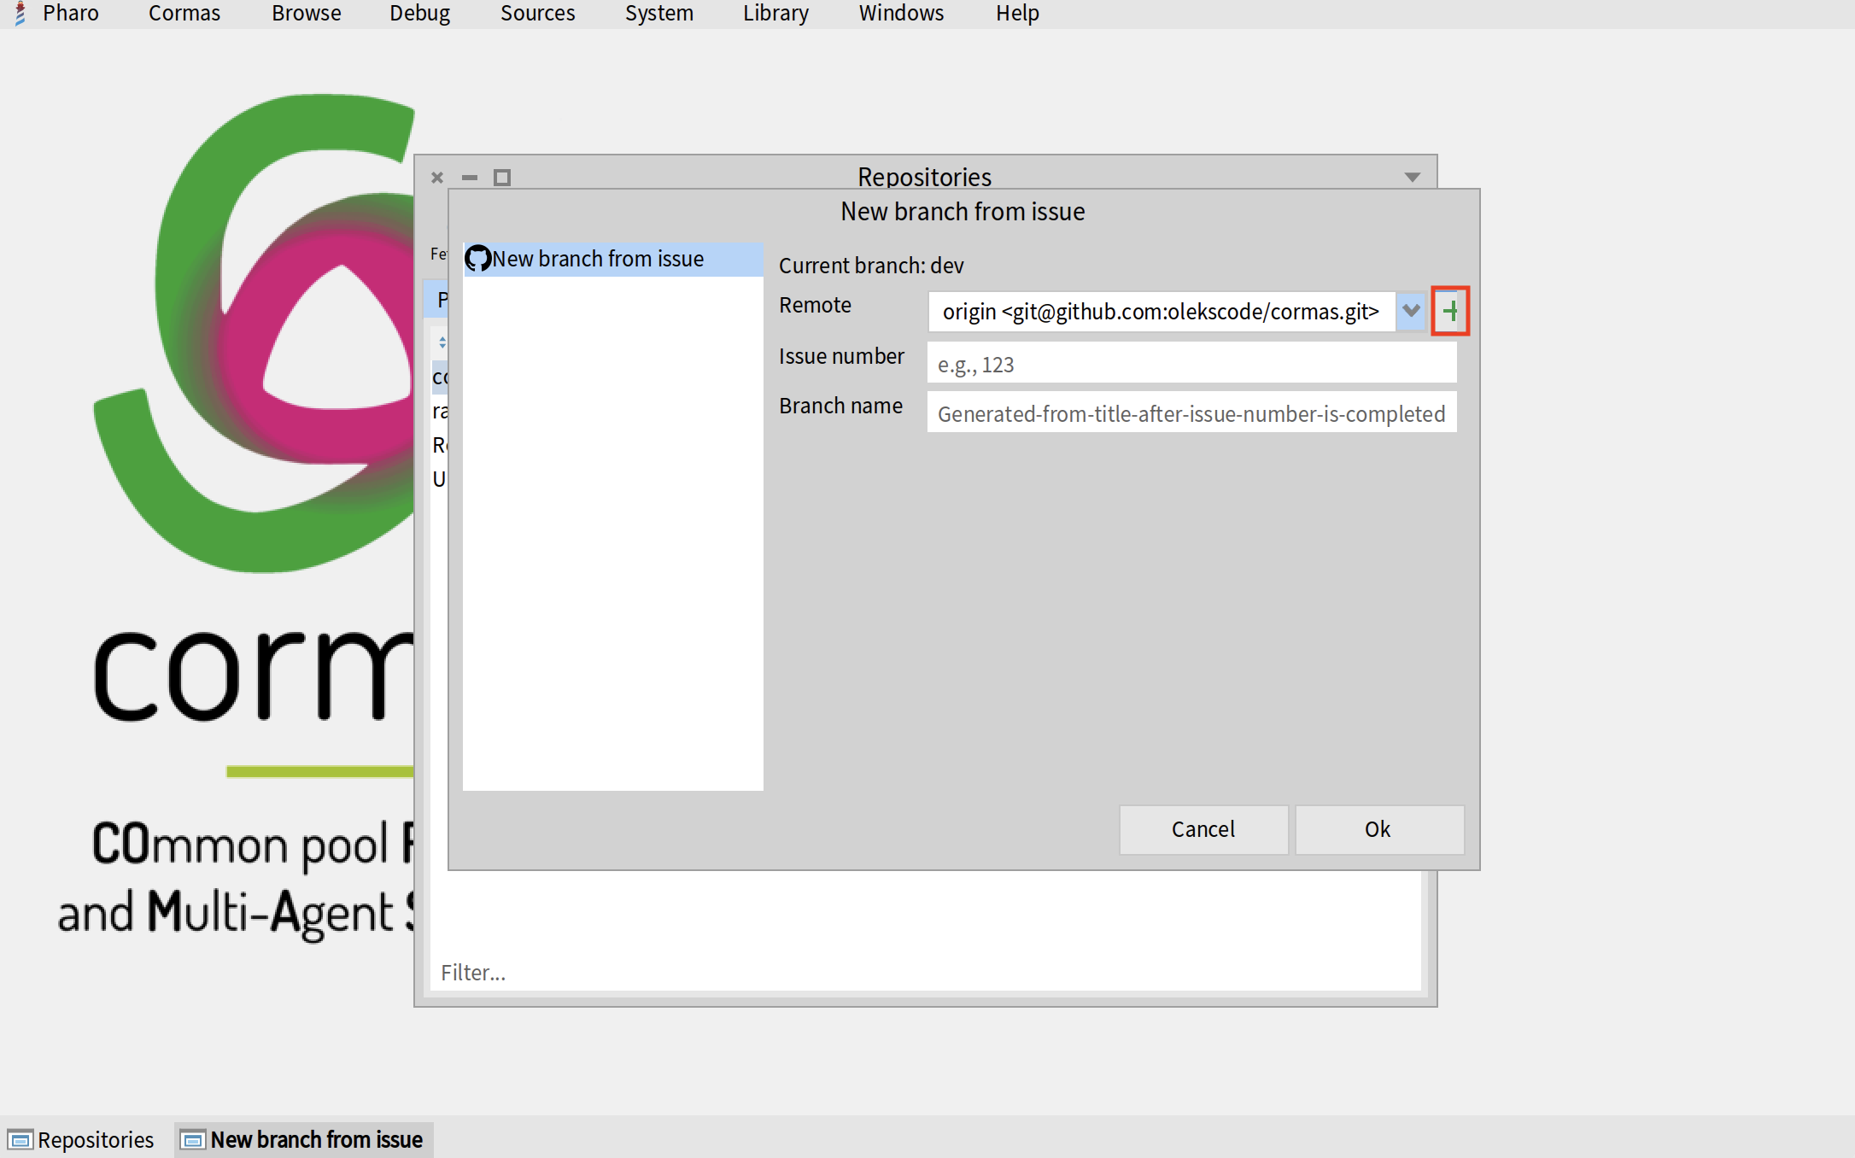Screen dimensions: 1855x1158
Task: Click the Repositories taskbar window icon
Action: coord(20,1139)
